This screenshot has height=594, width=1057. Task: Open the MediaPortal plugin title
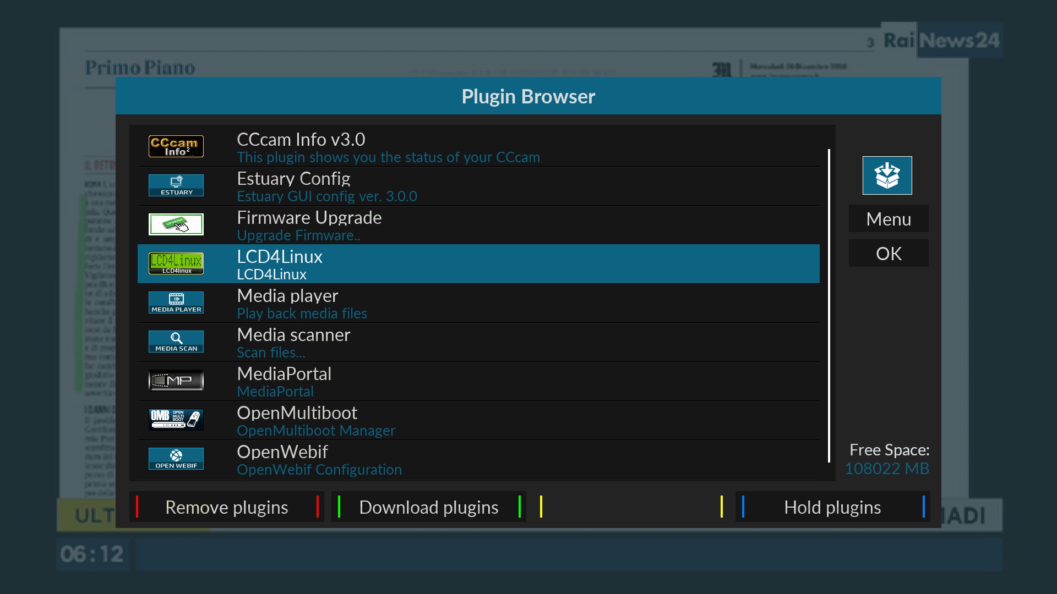pos(284,374)
